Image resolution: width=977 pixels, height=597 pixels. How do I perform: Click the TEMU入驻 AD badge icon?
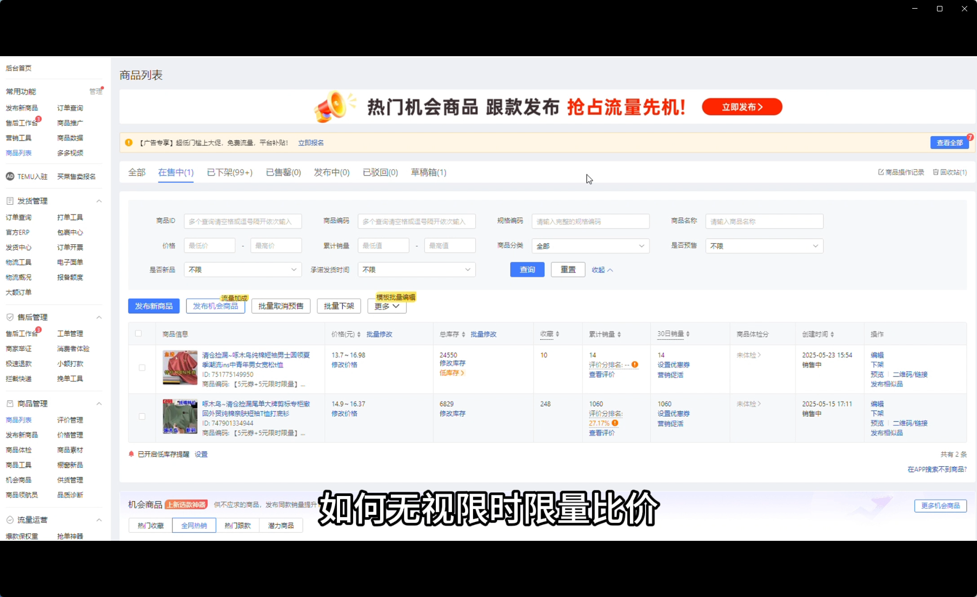point(9,176)
